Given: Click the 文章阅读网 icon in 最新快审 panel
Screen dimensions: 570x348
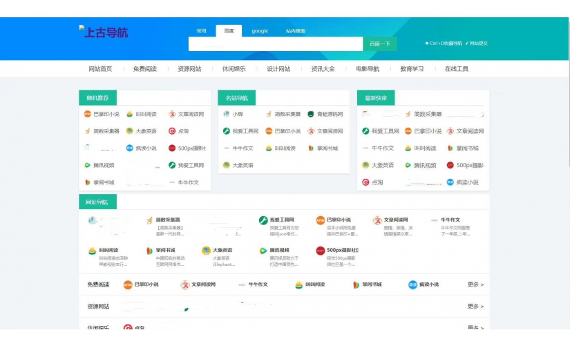Looking at the screenshot, I should [450, 131].
